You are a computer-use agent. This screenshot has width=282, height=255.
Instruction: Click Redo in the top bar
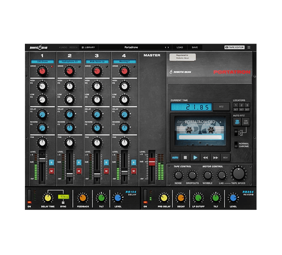coord(73,47)
